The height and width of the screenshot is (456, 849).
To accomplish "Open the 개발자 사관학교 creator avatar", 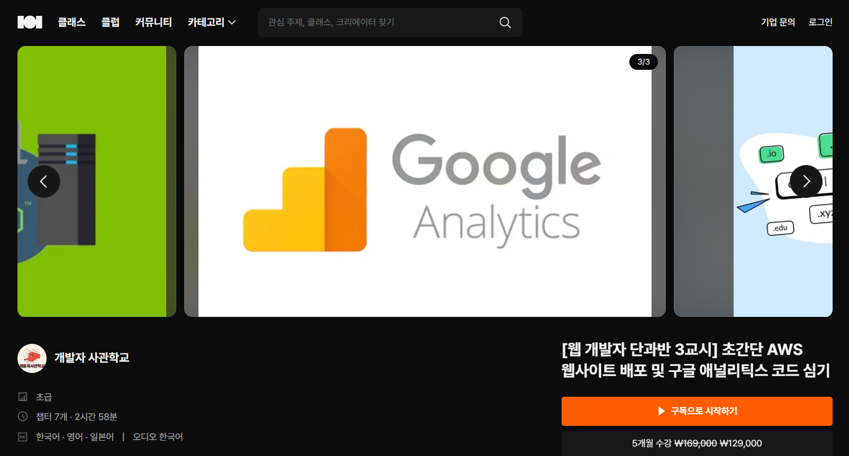I will point(32,358).
